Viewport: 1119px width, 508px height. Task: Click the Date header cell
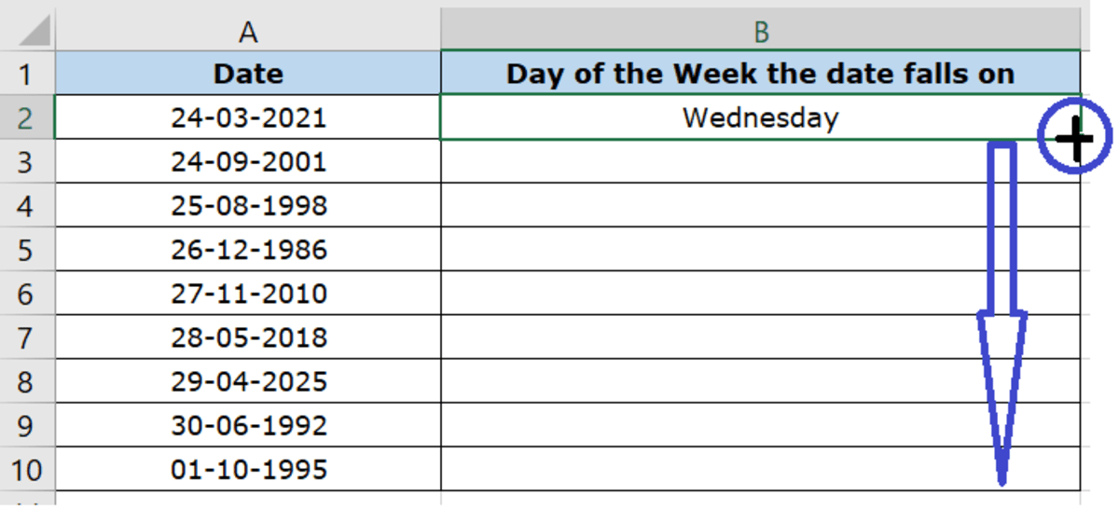[248, 74]
